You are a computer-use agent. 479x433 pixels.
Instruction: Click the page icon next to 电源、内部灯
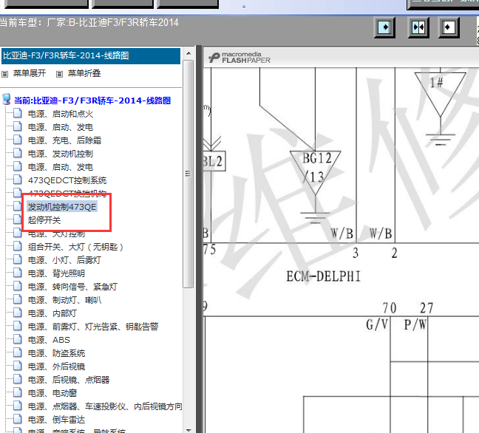coord(18,313)
